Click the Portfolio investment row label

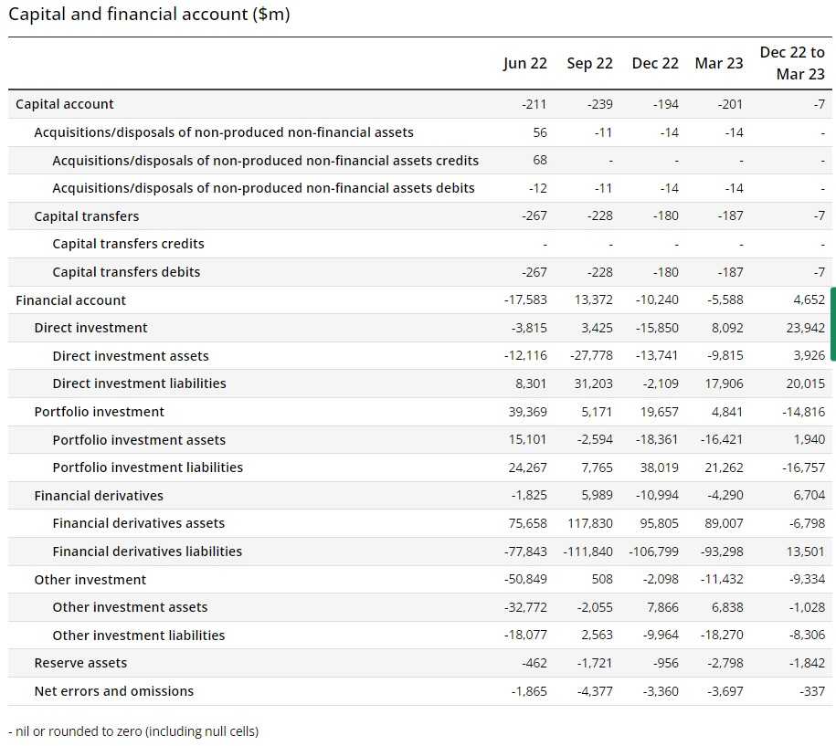[x=99, y=412]
